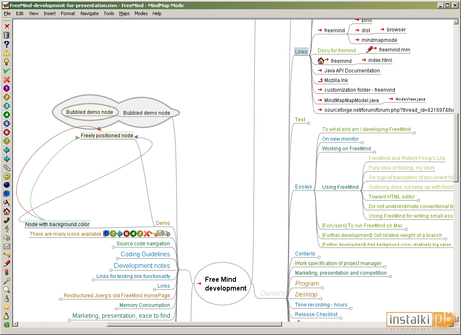This screenshot has width=461, height=335.
Task: Add the house home icon
Action: (x=6, y=211)
